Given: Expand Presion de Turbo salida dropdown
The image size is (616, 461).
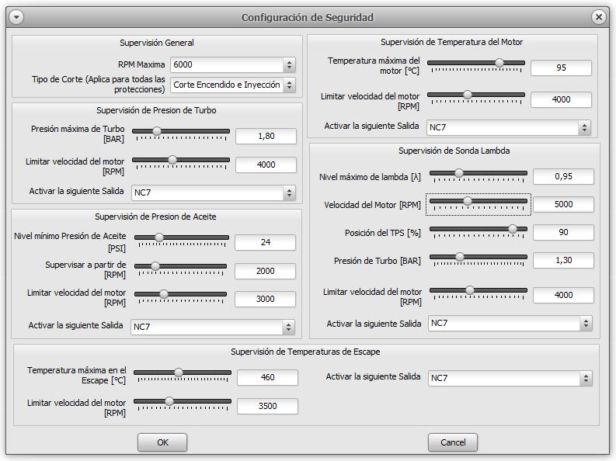Looking at the screenshot, I should pos(213,192).
